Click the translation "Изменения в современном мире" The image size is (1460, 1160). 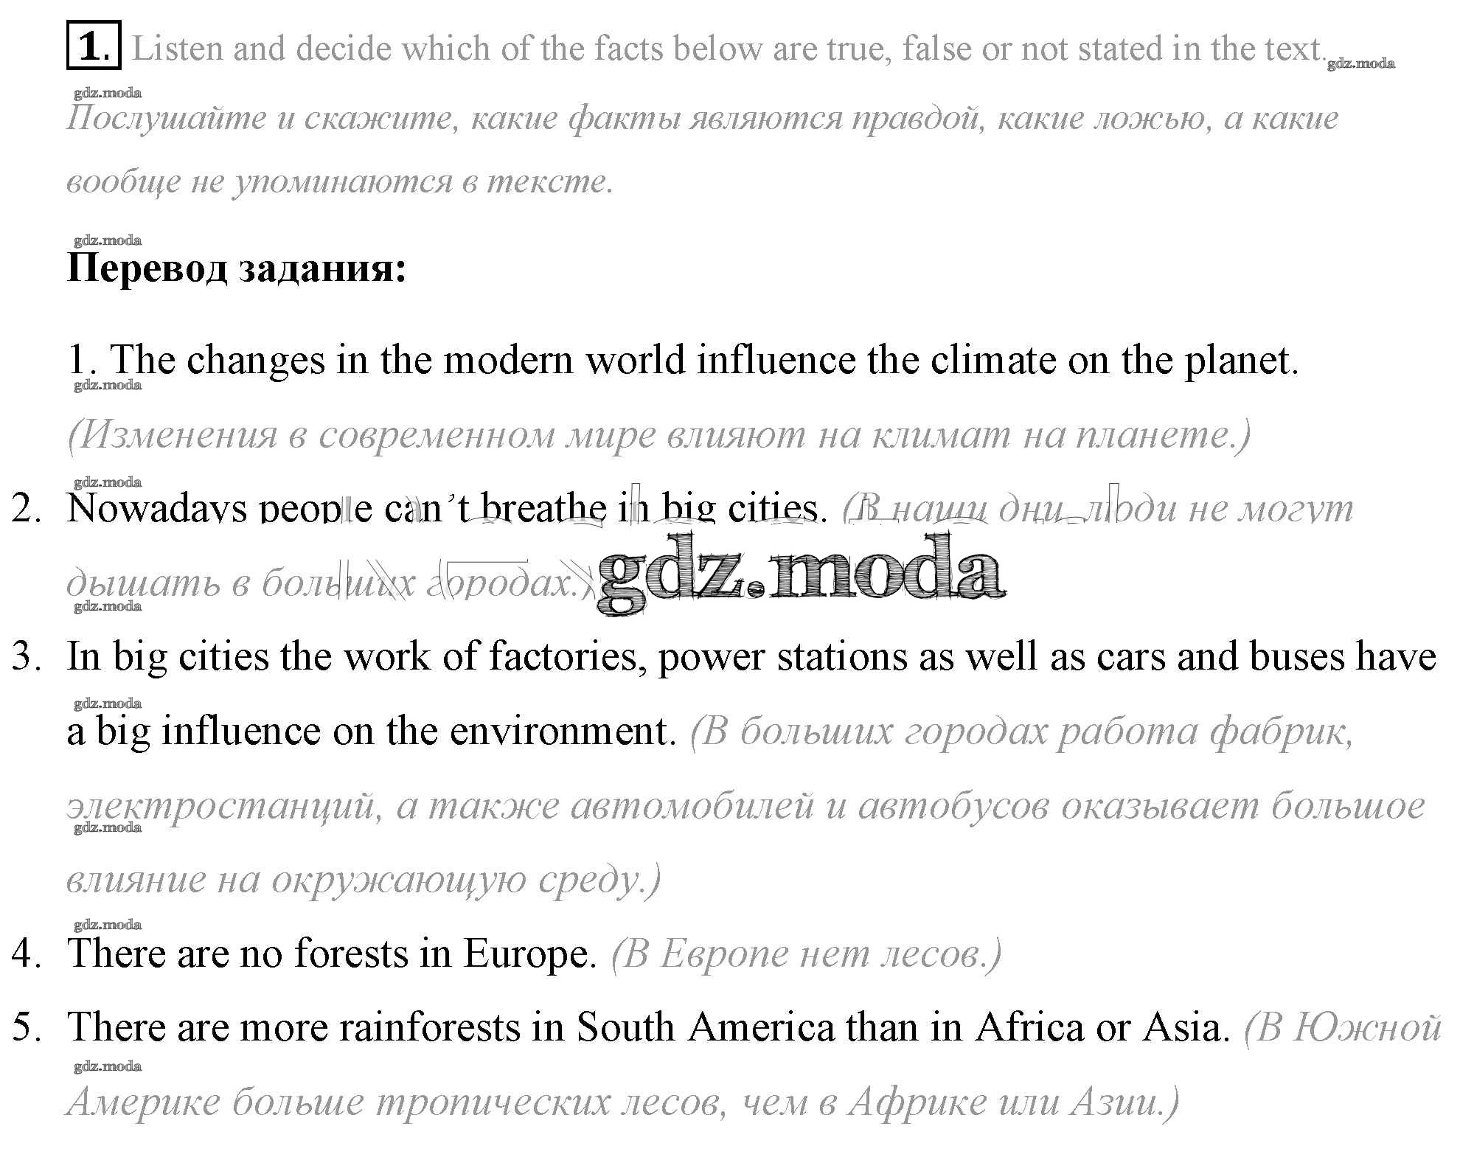658,435
